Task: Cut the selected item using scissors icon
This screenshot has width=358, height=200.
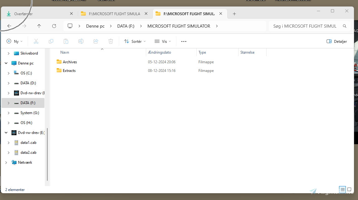Action: tap(36, 41)
